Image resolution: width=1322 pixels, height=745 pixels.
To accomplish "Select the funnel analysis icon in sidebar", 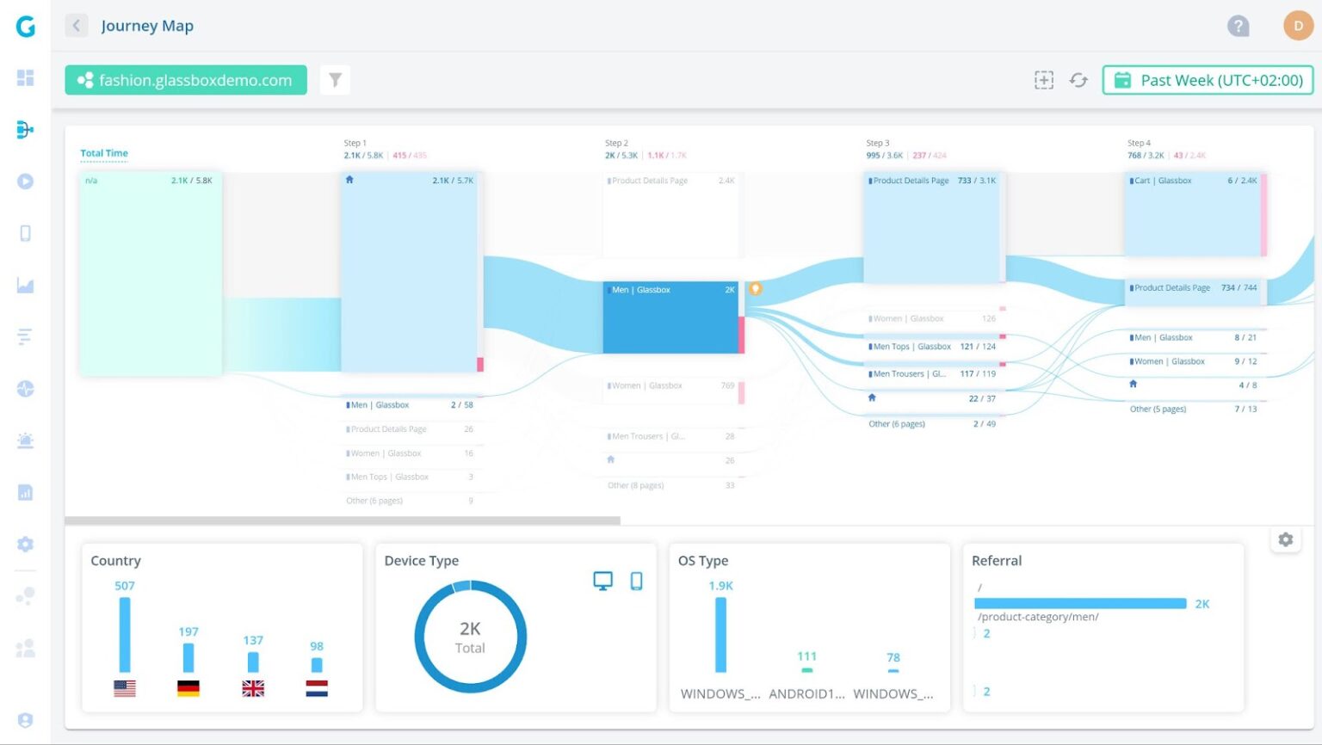I will (x=26, y=336).
